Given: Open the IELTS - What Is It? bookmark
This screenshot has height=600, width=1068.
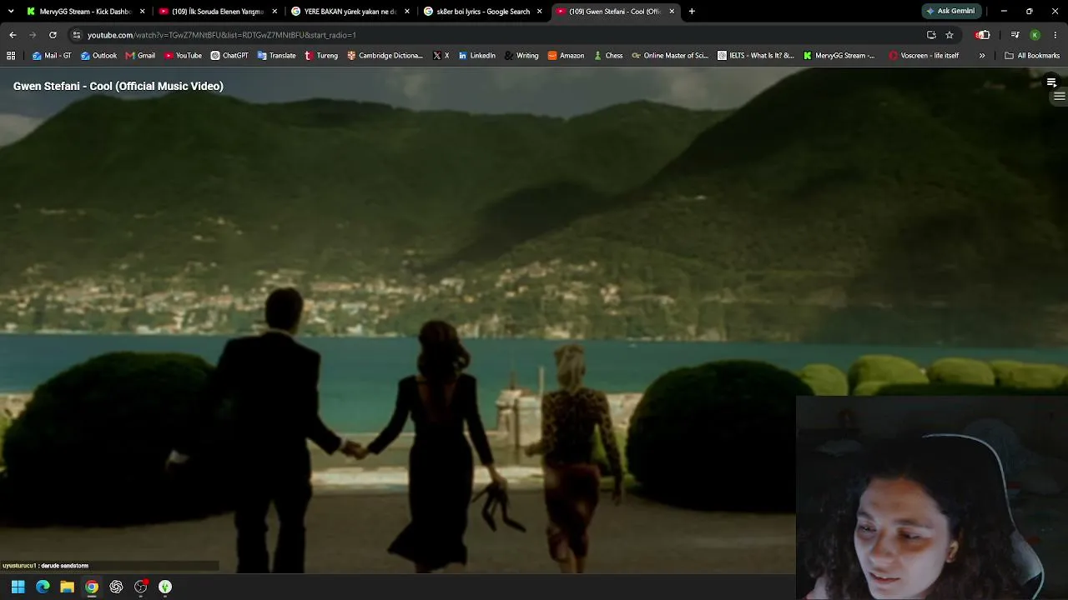Looking at the screenshot, I should [x=756, y=56].
